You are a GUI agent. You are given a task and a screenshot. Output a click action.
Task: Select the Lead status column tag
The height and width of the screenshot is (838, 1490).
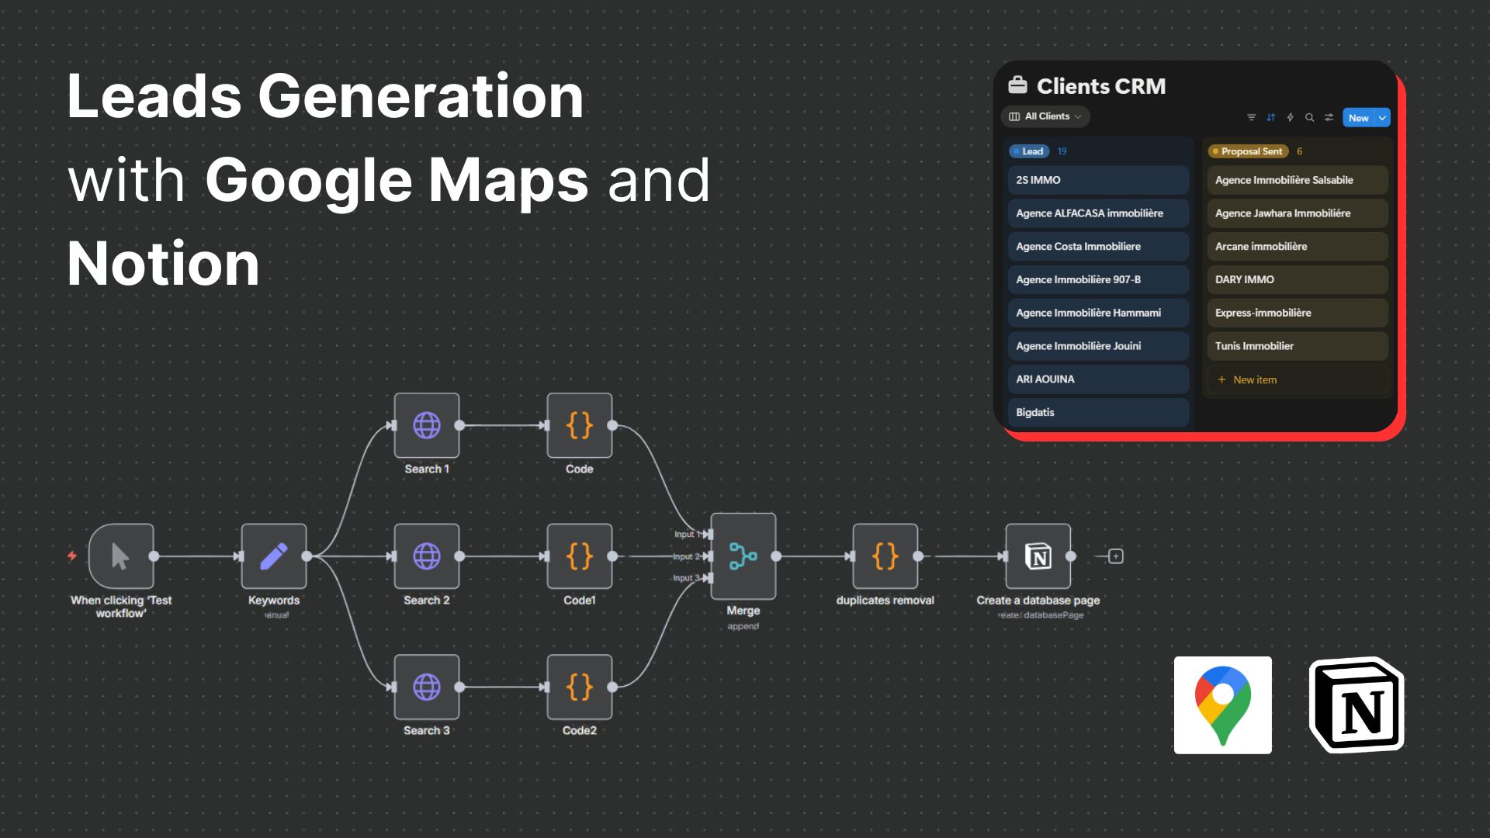tap(1029, 151)
